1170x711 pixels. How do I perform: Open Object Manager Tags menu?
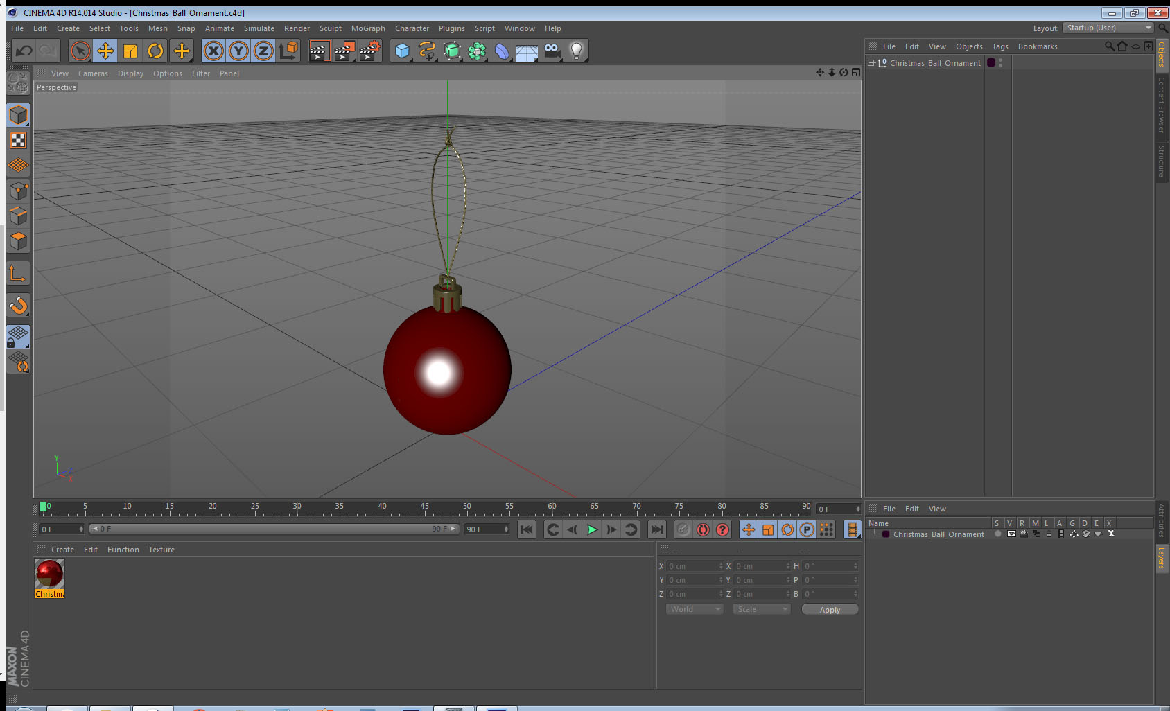[x=1000, y=46]
